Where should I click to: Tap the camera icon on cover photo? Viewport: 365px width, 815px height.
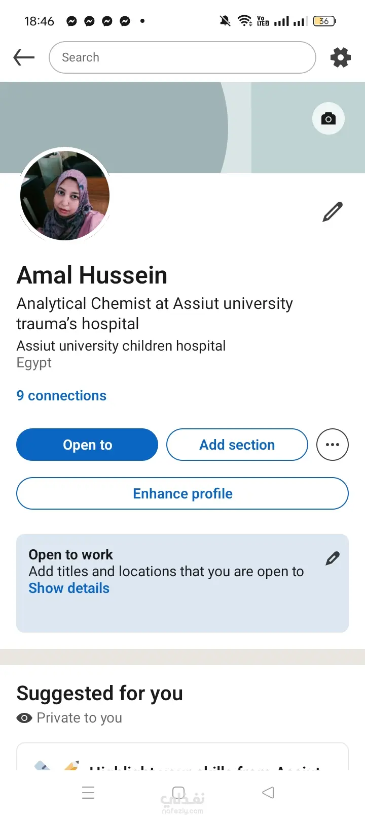pyautogui.click(x=328, y=119)
